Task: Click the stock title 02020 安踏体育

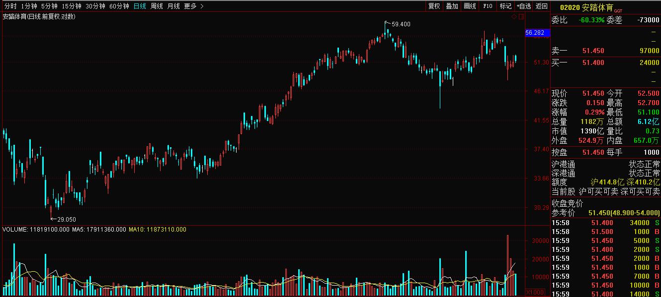Action: (x=586, y=7)
